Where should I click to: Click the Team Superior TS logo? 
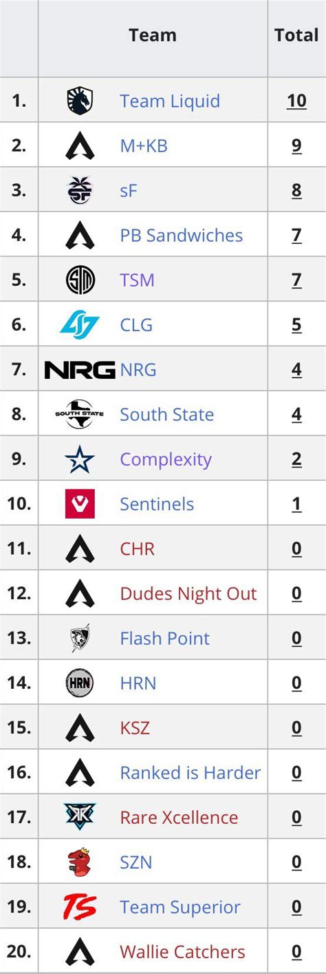point(80,907)
